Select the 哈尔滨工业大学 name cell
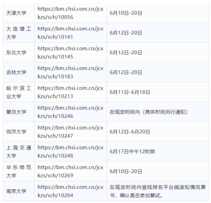 [x=19, y=92]
